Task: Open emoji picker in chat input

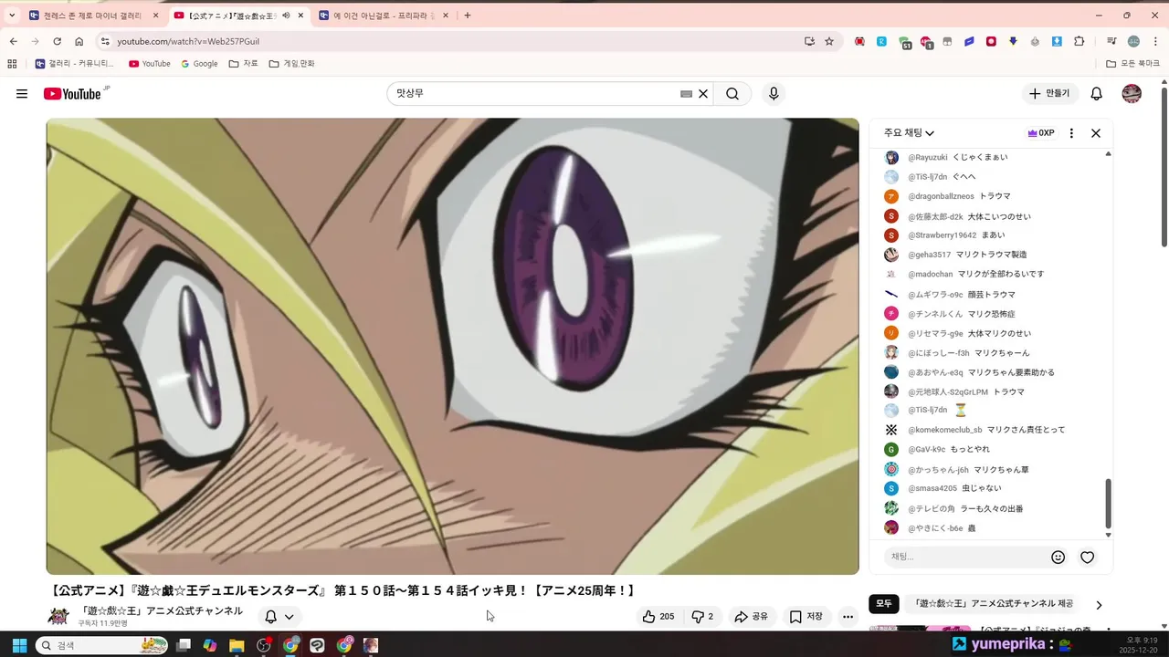Action: [x=1058, y=558]
